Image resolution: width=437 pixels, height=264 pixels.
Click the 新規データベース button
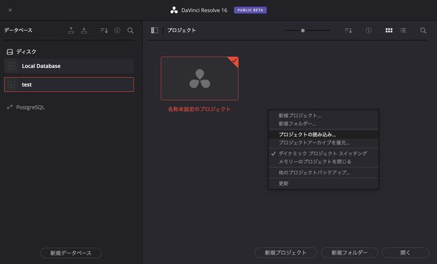click(x=71, y=253)
